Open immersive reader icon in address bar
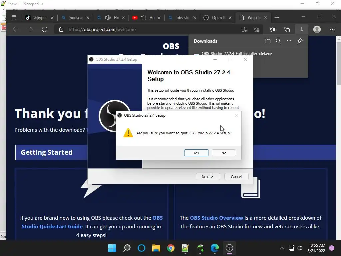Screen dimensions: 341x256 (244, 29)
